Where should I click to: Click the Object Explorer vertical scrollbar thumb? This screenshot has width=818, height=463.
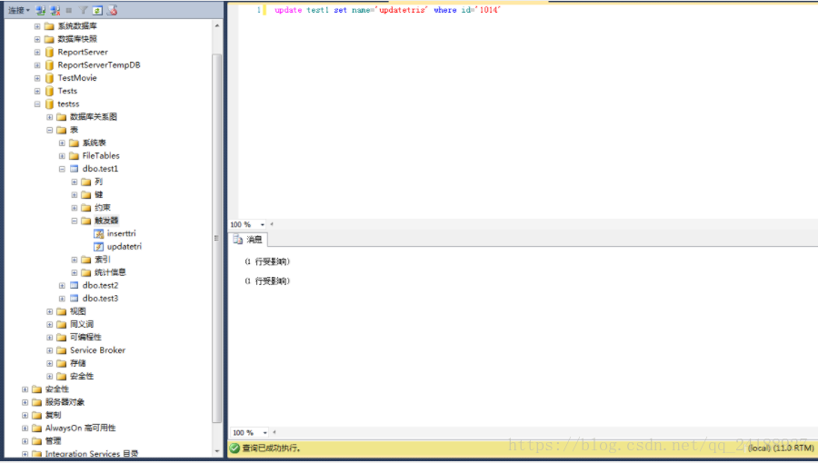(x=217, y=238)
